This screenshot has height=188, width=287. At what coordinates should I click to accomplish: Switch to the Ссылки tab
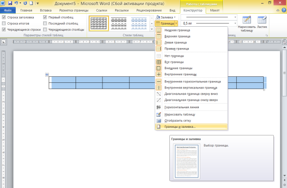coord(101,11)
